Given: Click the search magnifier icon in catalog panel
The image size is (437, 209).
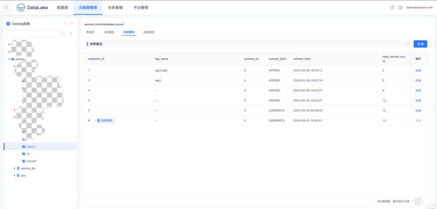Looking at the screenshot, I should tap(64, 34).
